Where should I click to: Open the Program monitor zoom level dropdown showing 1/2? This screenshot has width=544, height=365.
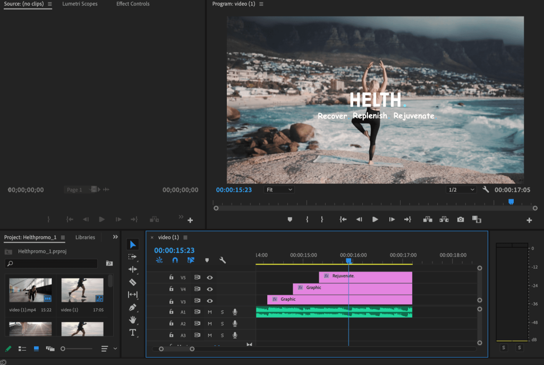point(461,189)
